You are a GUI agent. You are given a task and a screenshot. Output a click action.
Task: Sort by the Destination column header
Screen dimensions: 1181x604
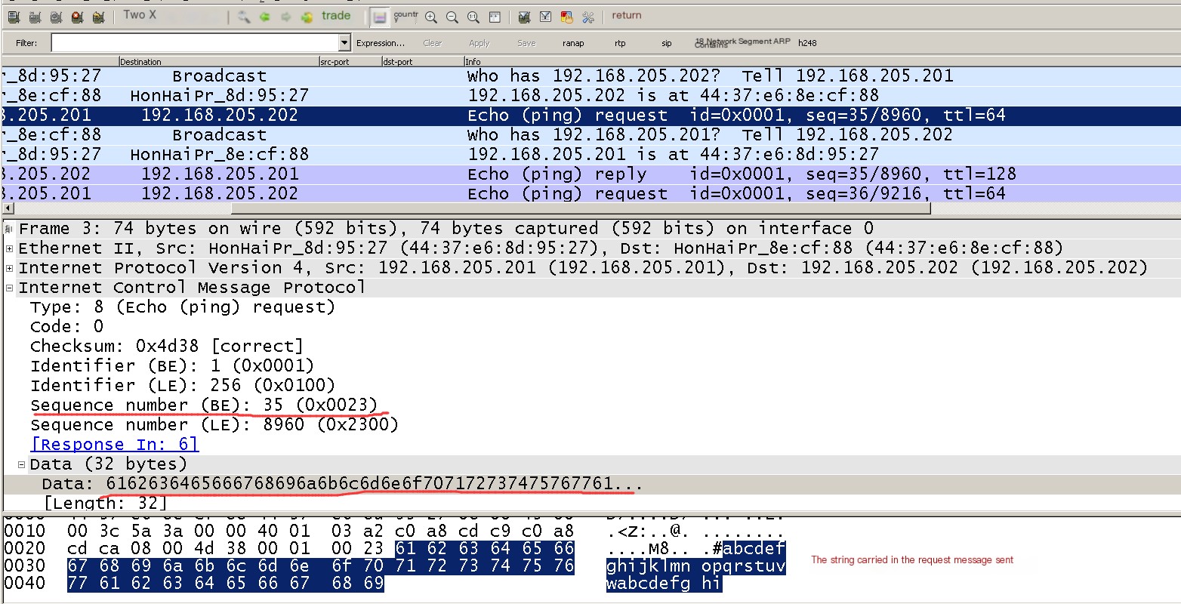tap(218, 62)
